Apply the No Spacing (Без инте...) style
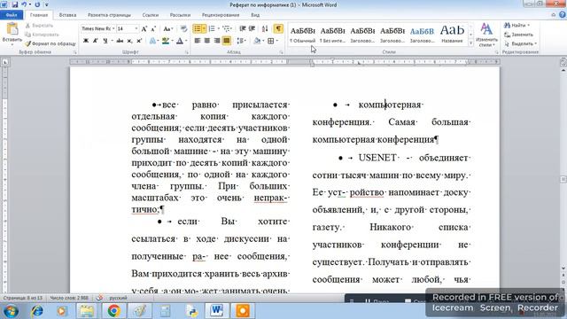Viewport: 567px width, 319px height. (333, 35)
